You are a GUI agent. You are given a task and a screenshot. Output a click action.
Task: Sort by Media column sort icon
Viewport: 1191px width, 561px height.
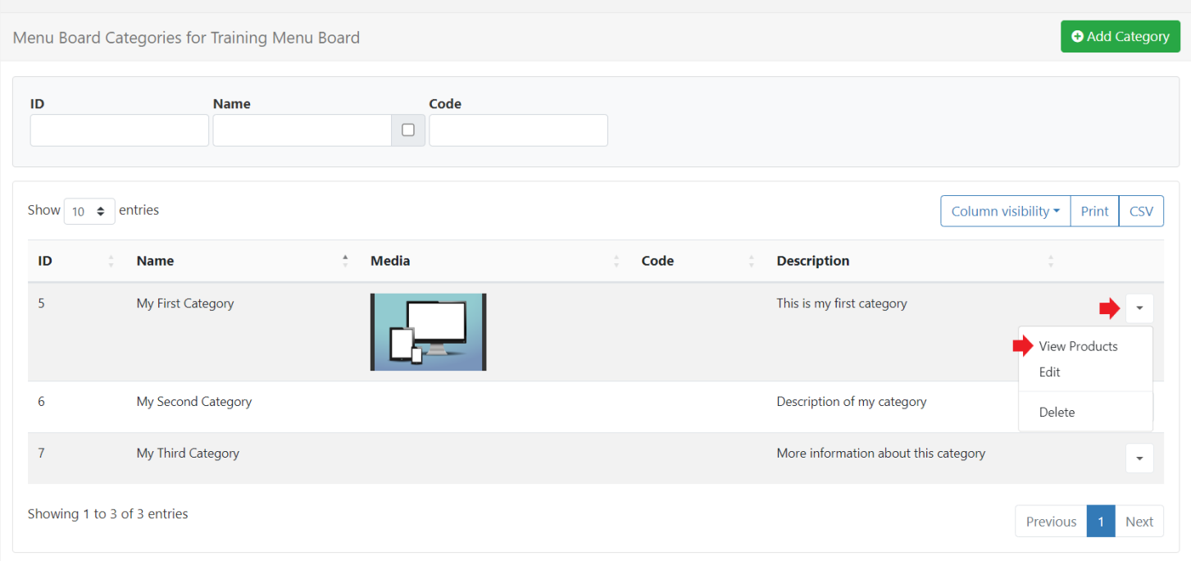coord(616,262)
